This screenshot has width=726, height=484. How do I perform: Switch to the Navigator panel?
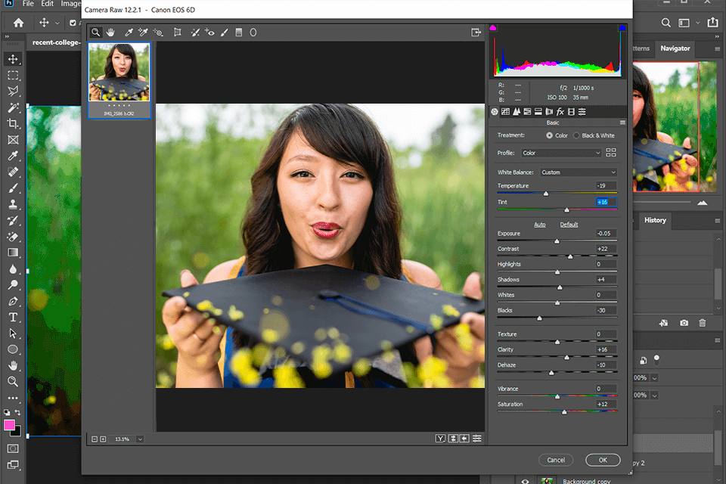coord(675,48)
